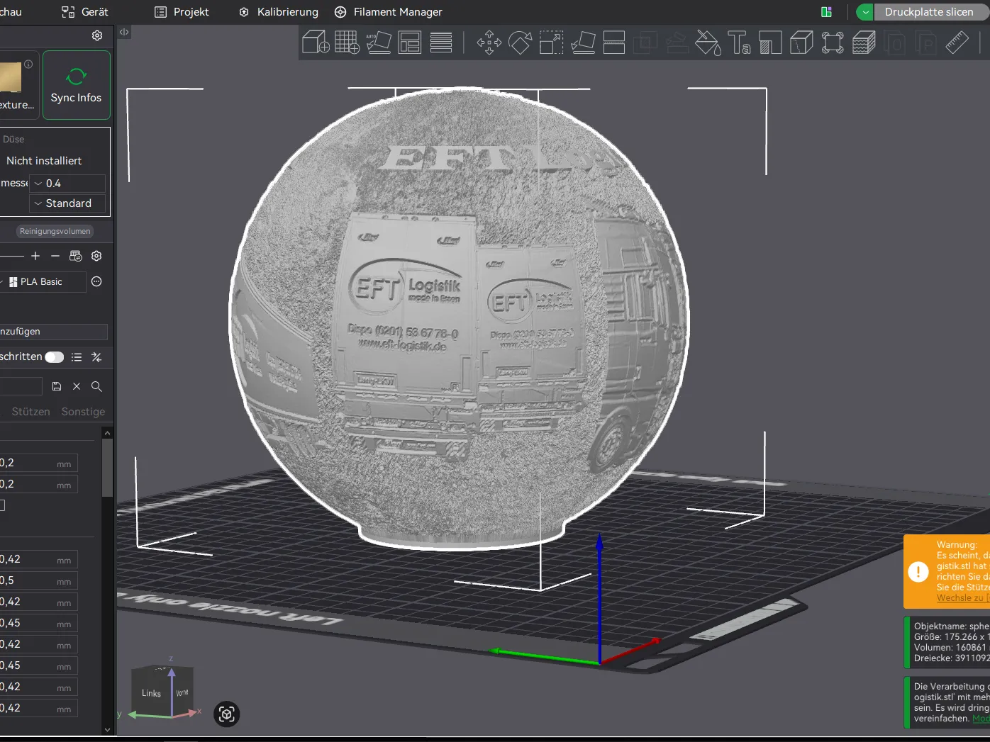This screenshot has width=990, height=742.
Task: Select the Auto orient tool
Action: (x=378, y=43)
